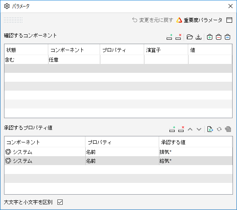Toggle 大文字と小文字を区別 checkbox
The height and width of the screenshot is (210, 237).
(x=60, y=202)
